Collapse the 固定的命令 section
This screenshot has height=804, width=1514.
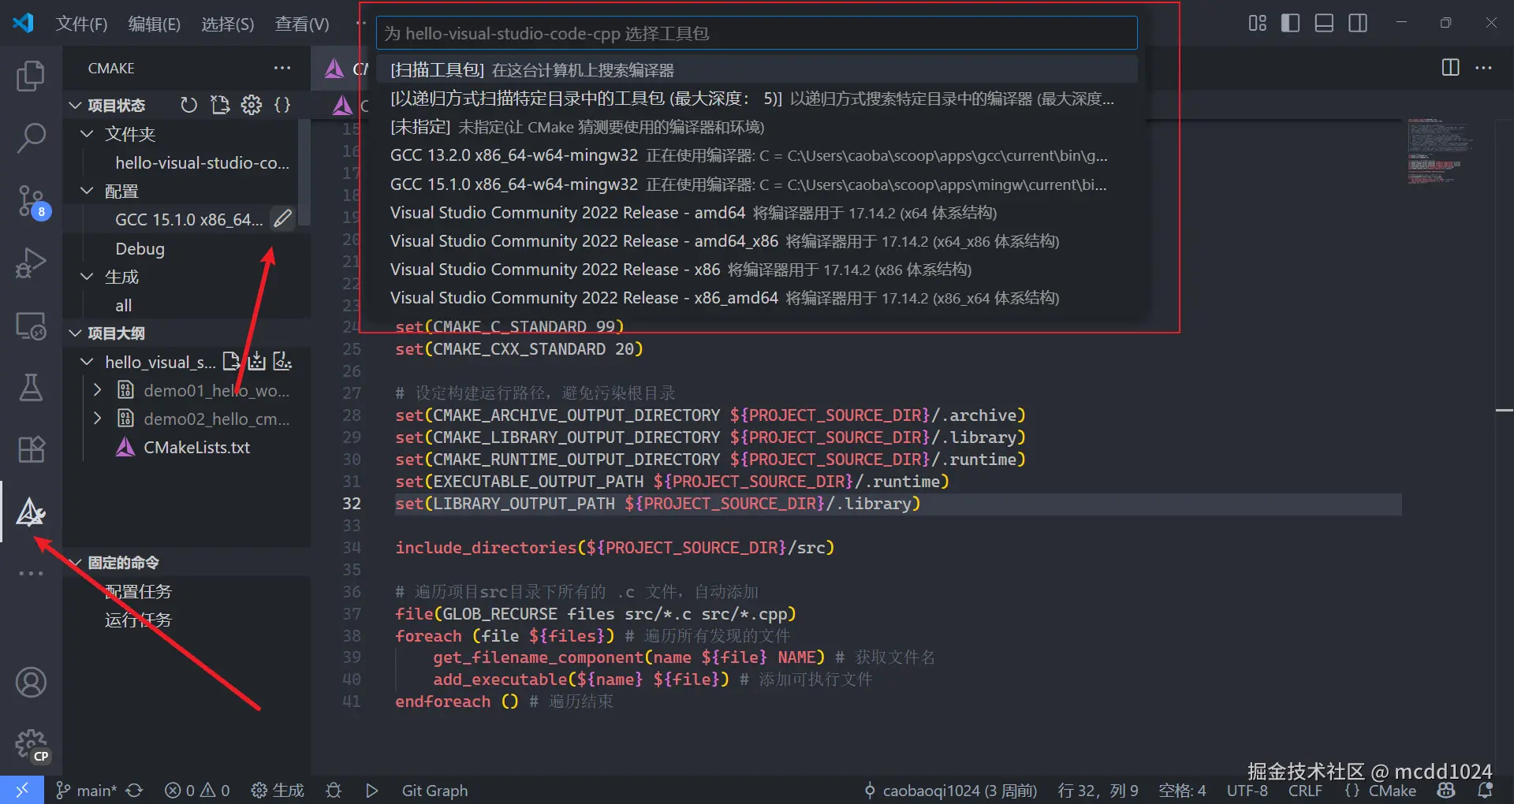(75, 562)
